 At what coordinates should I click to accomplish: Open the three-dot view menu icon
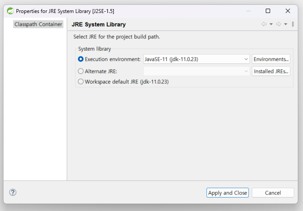coord(293,24)
